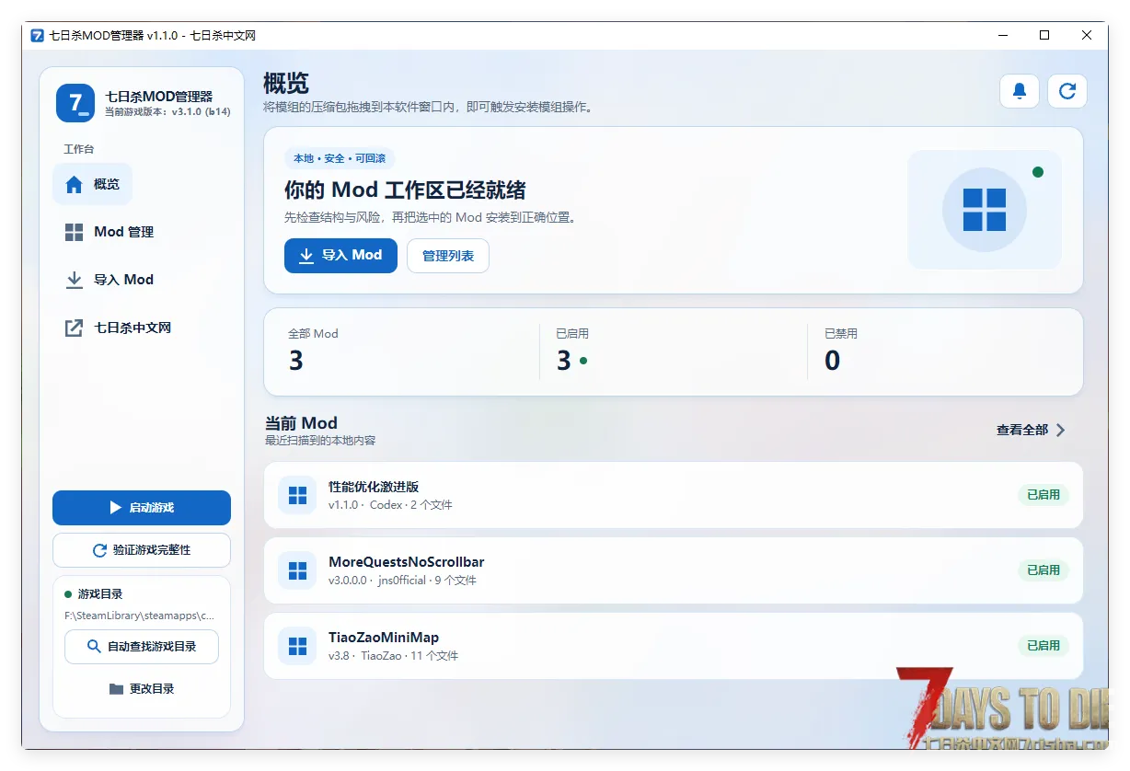Screen dimensions: 1130x771
Task: Click the 管理列表 button
Action: click(448, 256)
